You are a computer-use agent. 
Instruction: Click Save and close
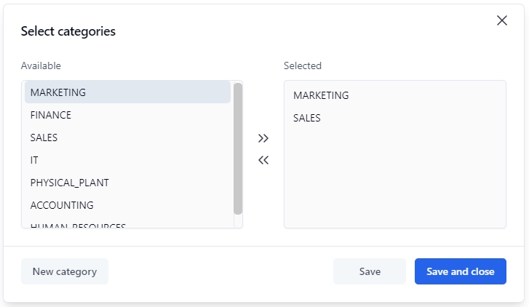460,271
